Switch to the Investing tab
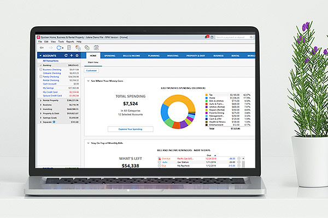 click(x=173, y=56)
